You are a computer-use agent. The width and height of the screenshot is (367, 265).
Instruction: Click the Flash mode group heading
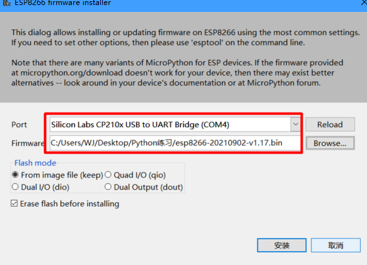35,163
